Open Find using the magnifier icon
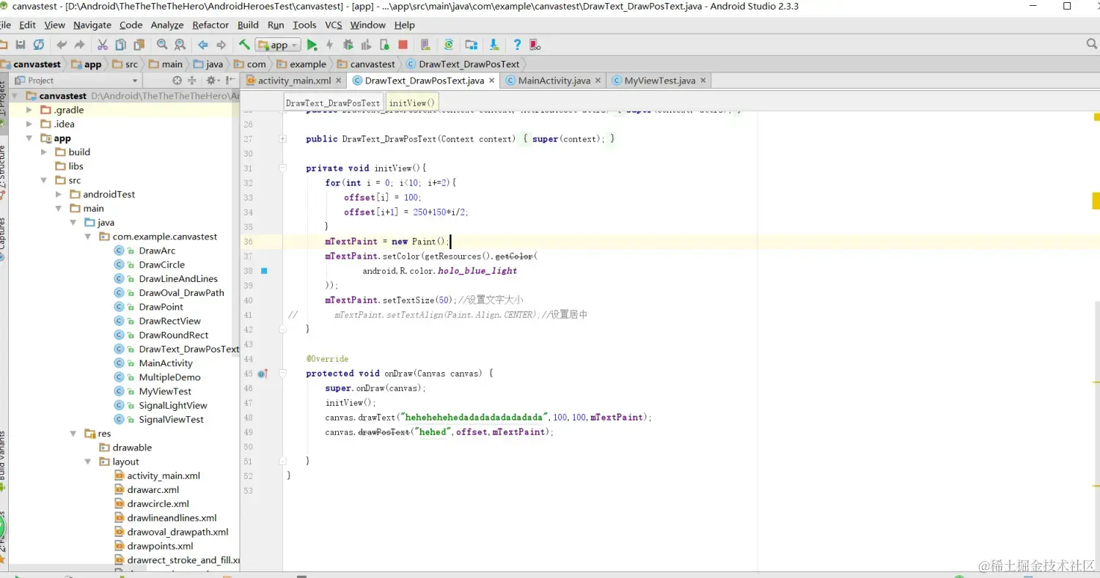This screenshot has width=1100, height=578. click(162, 45)
